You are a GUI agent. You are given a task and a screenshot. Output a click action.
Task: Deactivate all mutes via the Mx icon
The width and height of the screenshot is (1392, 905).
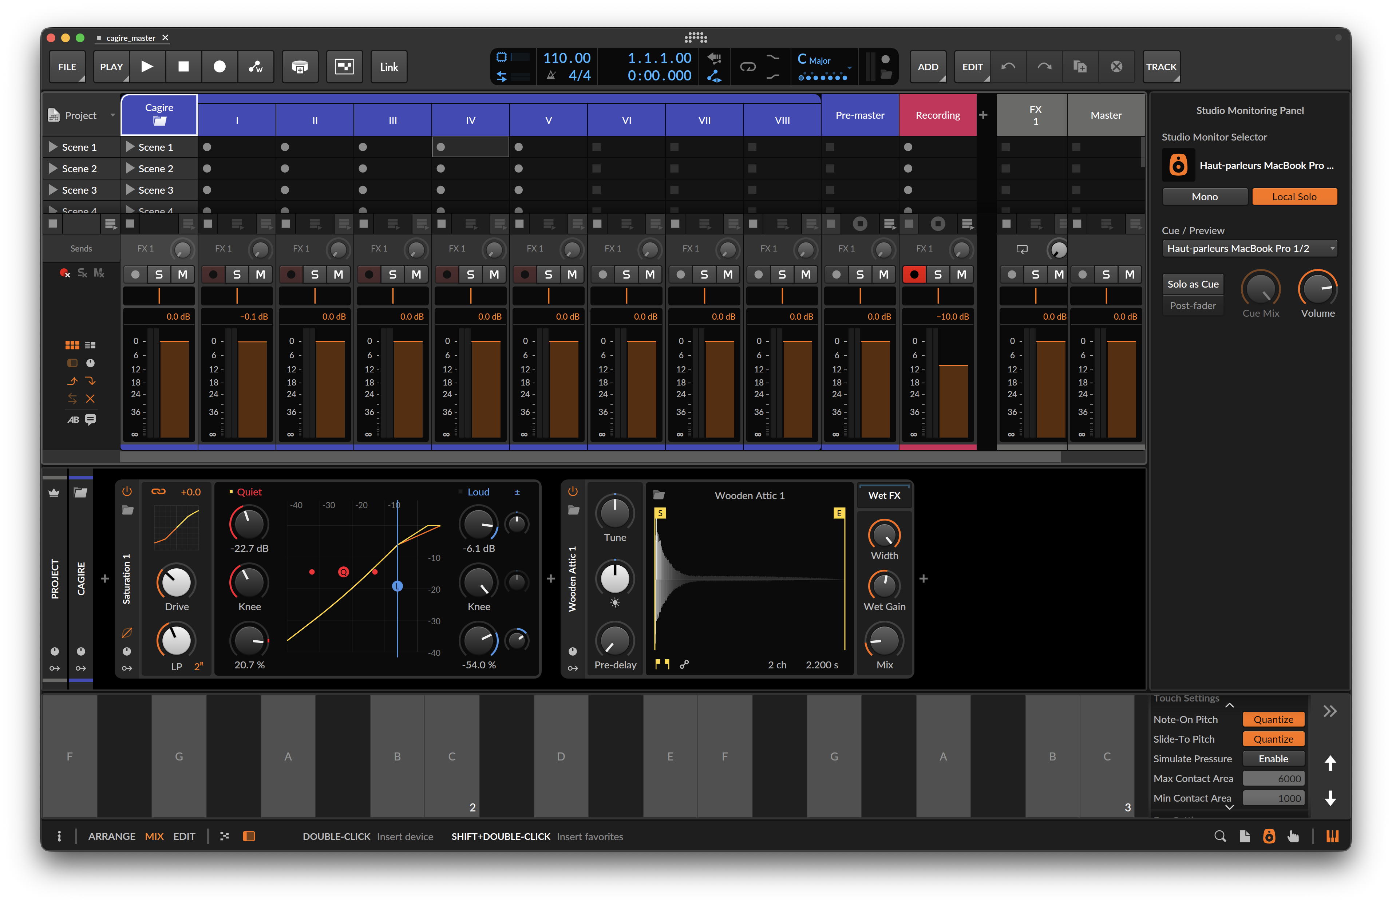[x=99, y=273]
